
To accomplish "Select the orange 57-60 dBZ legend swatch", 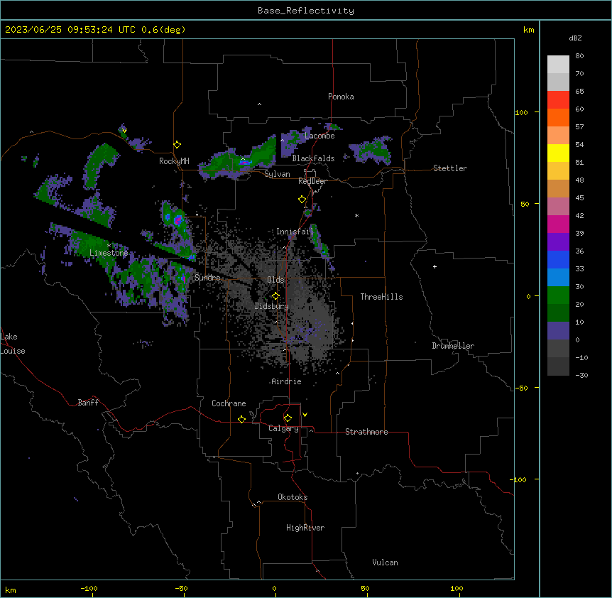I will pos(558,117).
